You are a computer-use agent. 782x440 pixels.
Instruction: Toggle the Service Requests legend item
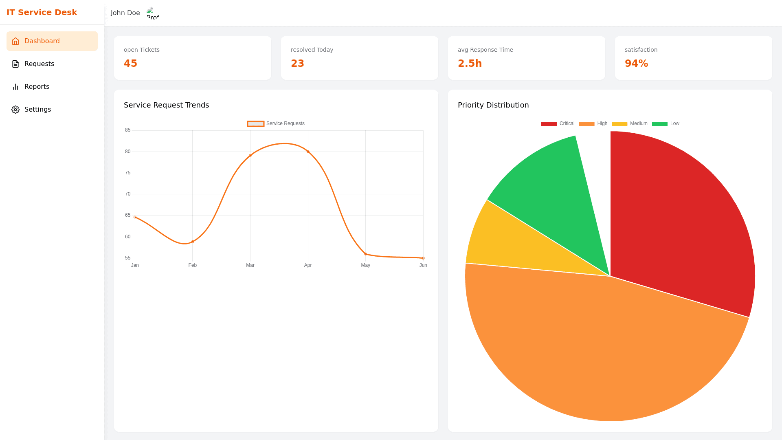[x=276, y=123]
